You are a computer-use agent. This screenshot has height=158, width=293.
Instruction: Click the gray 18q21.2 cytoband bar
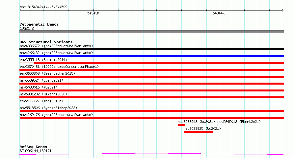point(151,32)
